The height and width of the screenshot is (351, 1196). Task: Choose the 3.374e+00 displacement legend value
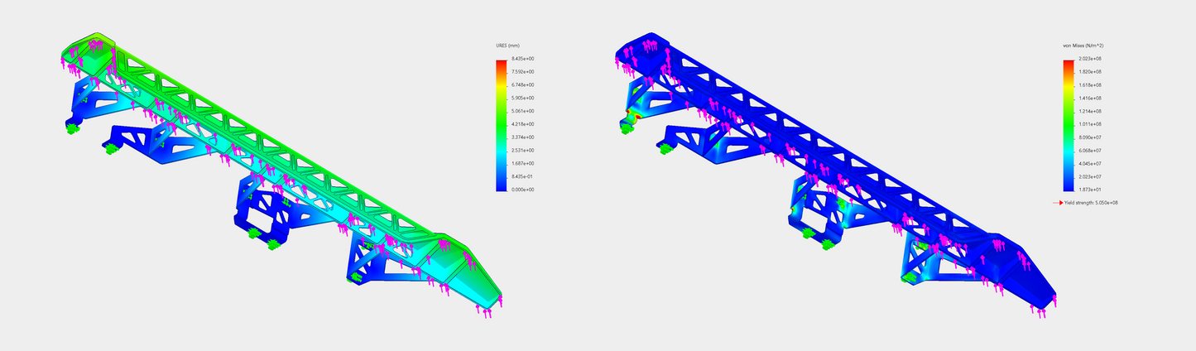coord(523,137)
